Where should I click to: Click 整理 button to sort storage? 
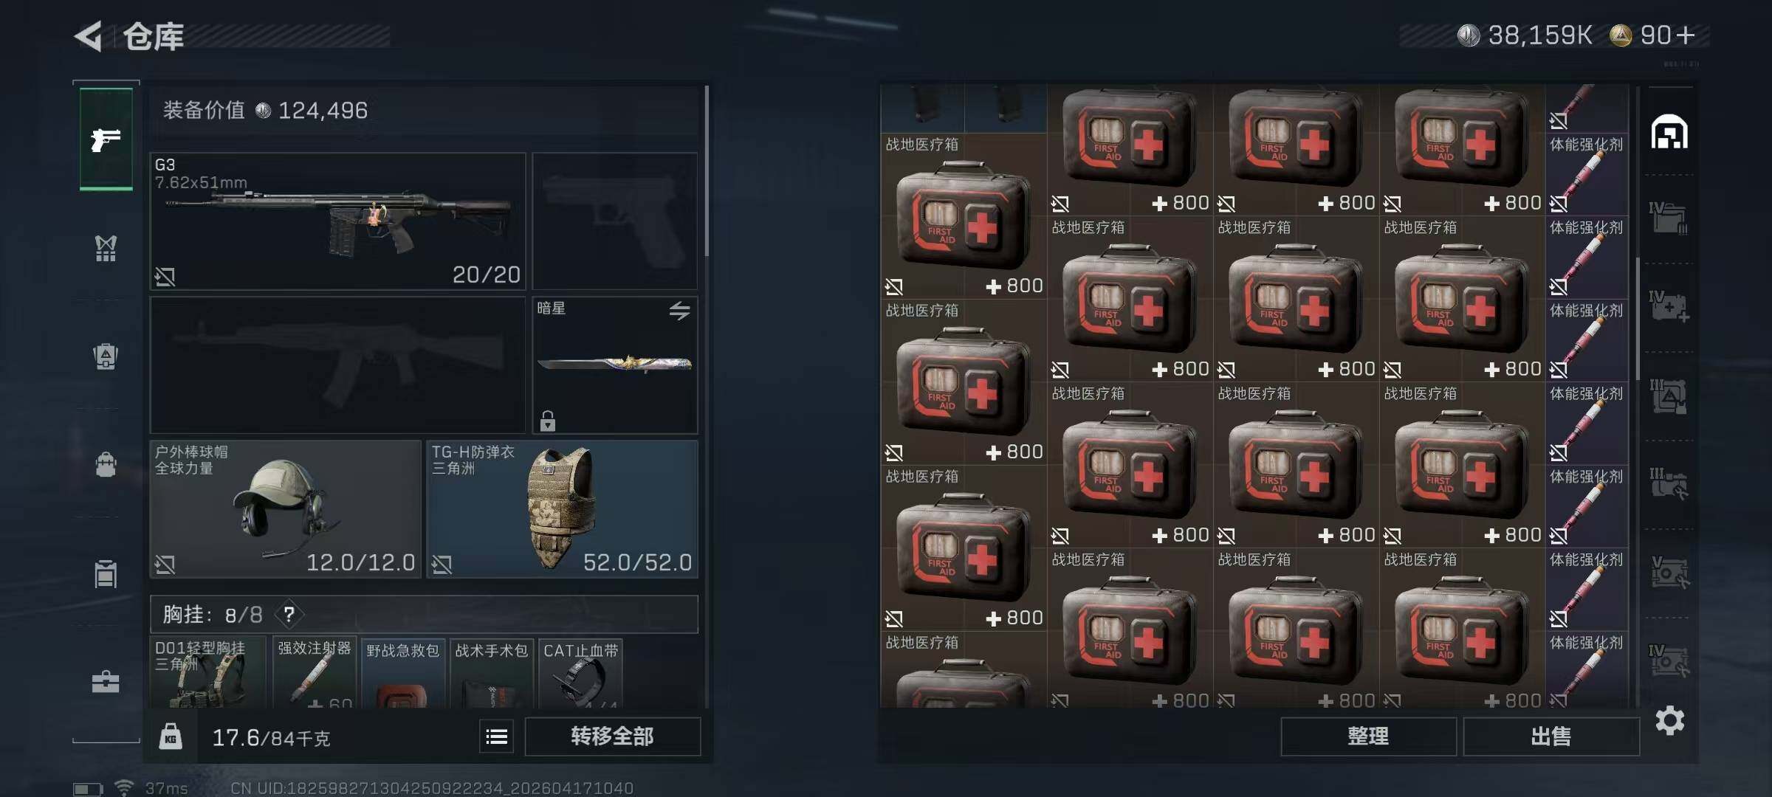(1368, 736)
